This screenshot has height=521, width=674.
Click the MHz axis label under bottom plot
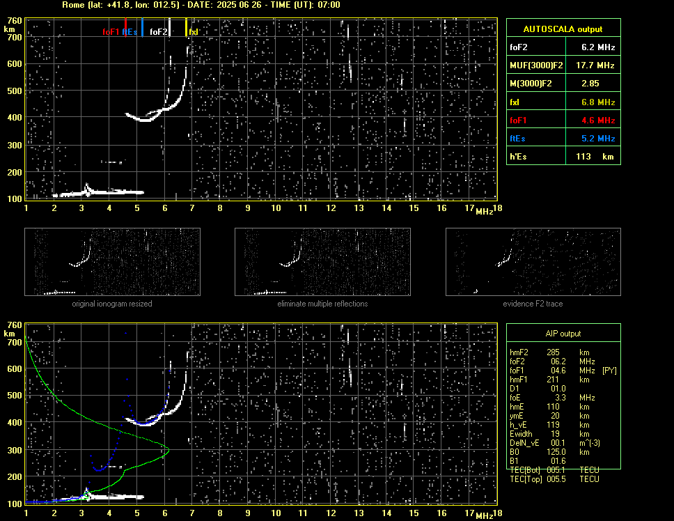pos(484,515)
